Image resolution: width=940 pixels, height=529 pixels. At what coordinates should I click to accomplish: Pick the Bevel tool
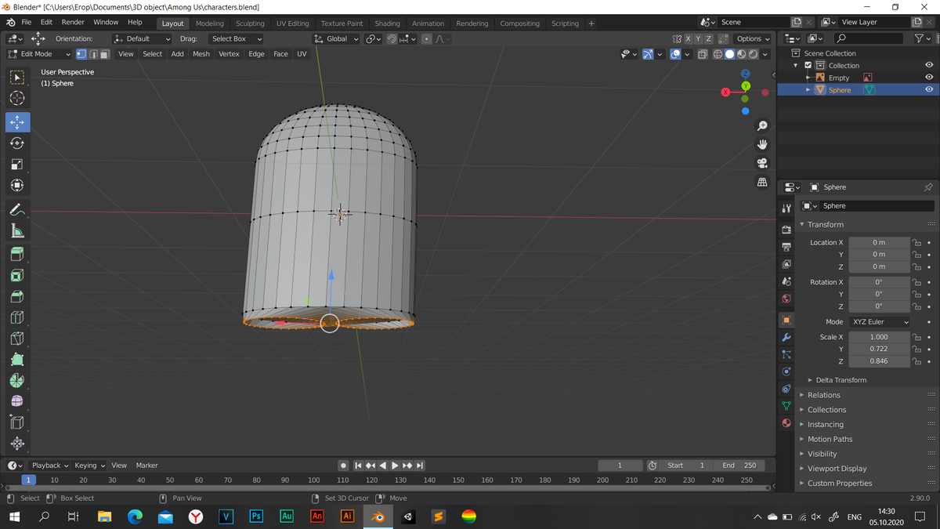[17, 296]
